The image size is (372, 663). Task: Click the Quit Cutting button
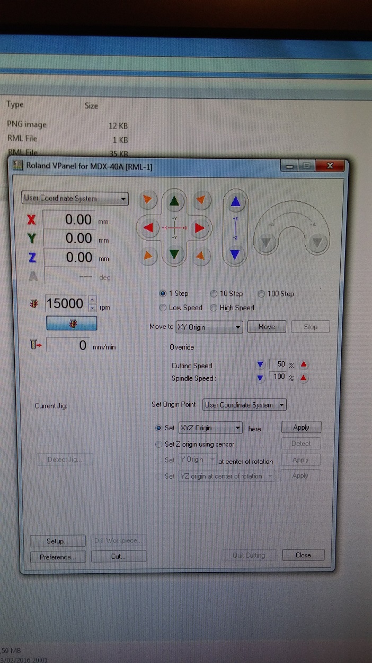(x=249, y=555)
